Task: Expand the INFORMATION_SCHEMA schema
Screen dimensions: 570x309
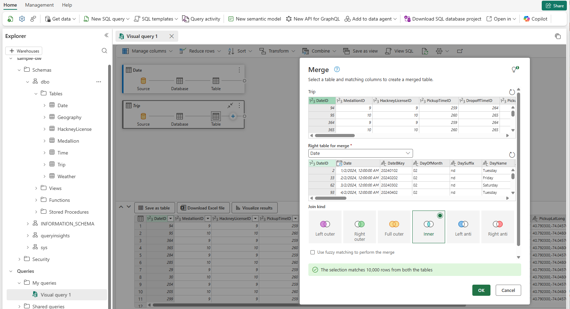Action: click(28, 224)
